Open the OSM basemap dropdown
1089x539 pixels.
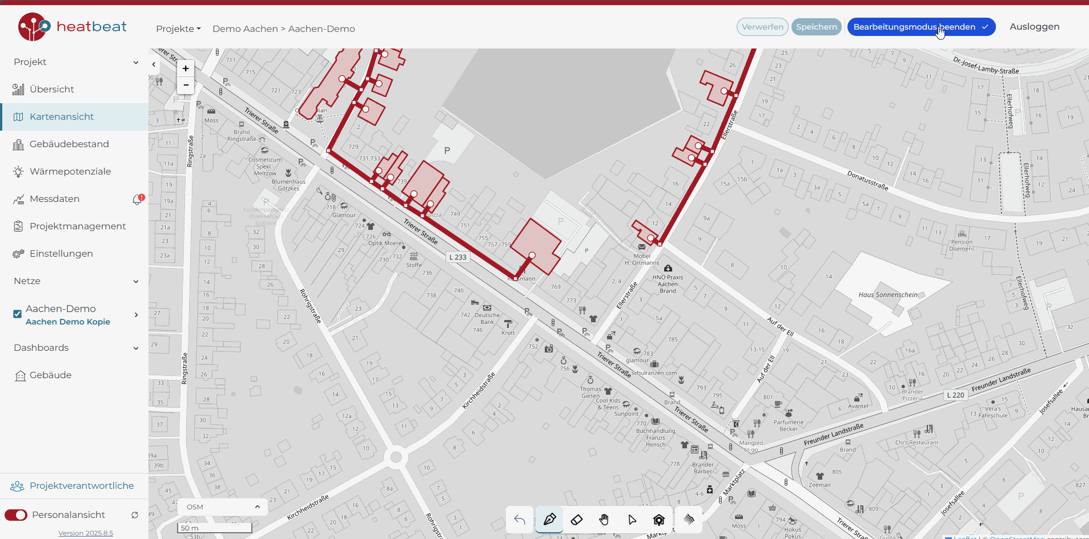223,507
